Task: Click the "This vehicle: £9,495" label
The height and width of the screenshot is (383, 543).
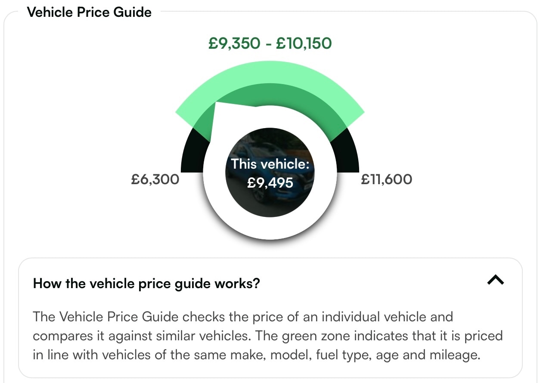Action: point(270,173)
